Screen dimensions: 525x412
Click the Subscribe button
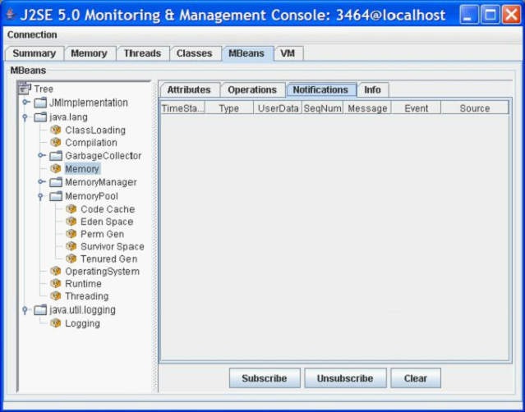point(265,378)
